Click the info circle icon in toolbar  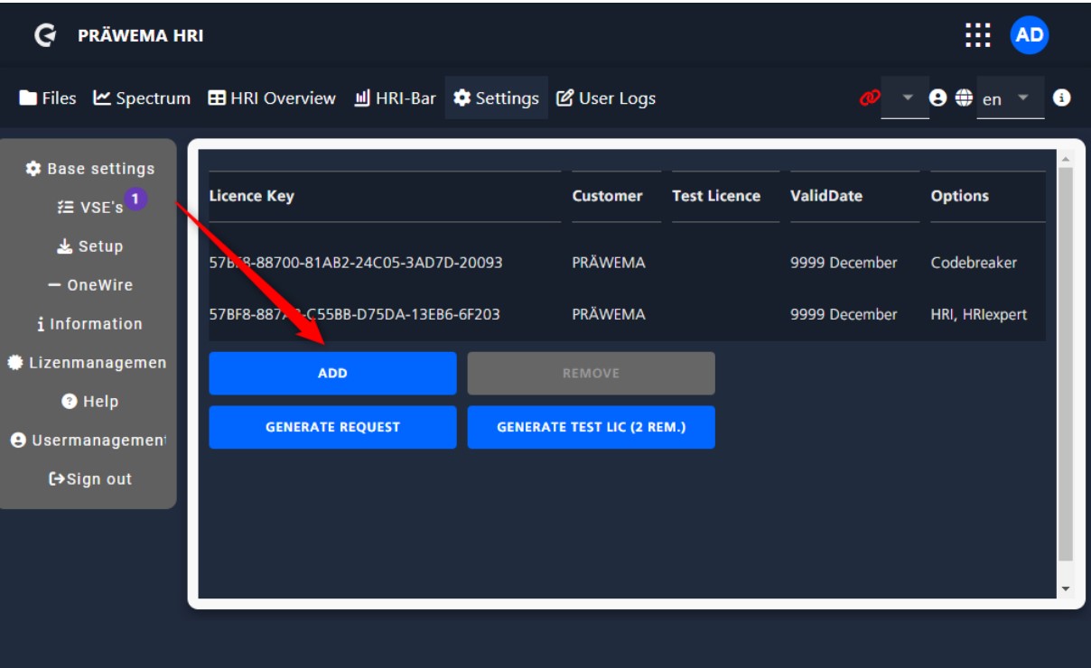point(1062,97)
